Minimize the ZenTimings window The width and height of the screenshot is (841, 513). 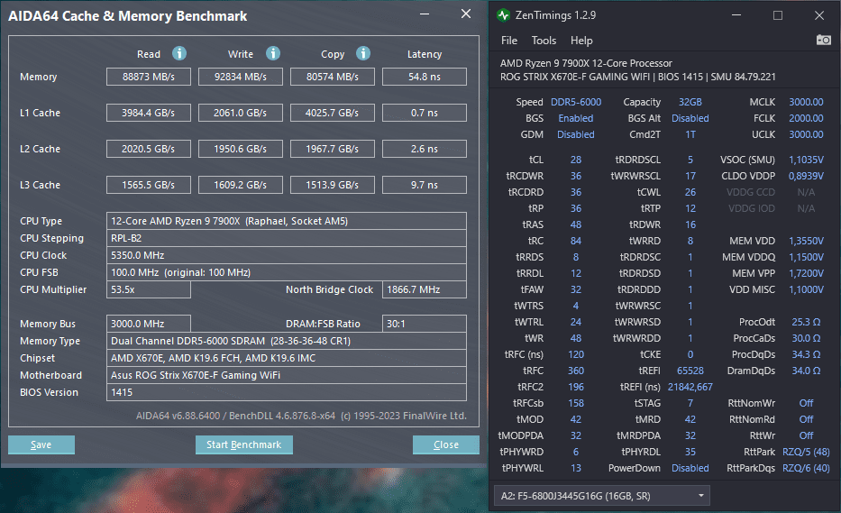[x=736, y=15]
